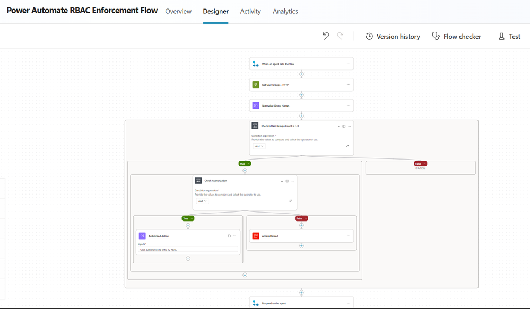
Task: Expand the Check Authorization expression editor
Action: coord(291,201)
